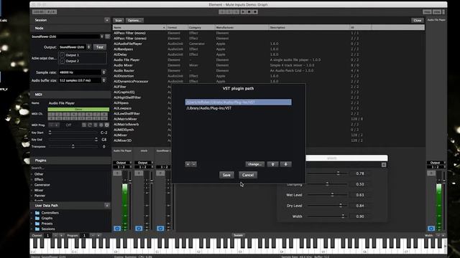Move selected VST path up with up arrow

pos(272,164)
